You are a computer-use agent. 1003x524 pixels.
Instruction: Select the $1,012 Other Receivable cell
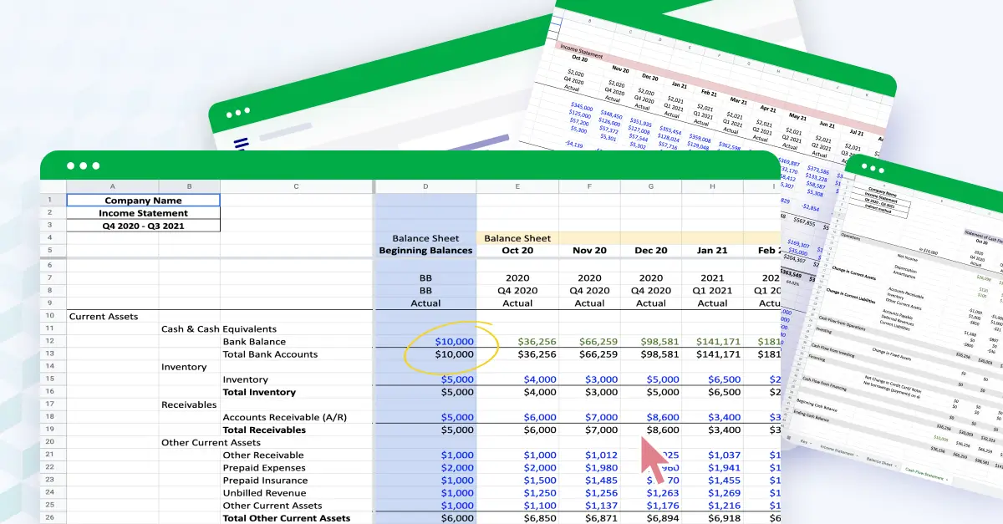(x=589, y=455)
